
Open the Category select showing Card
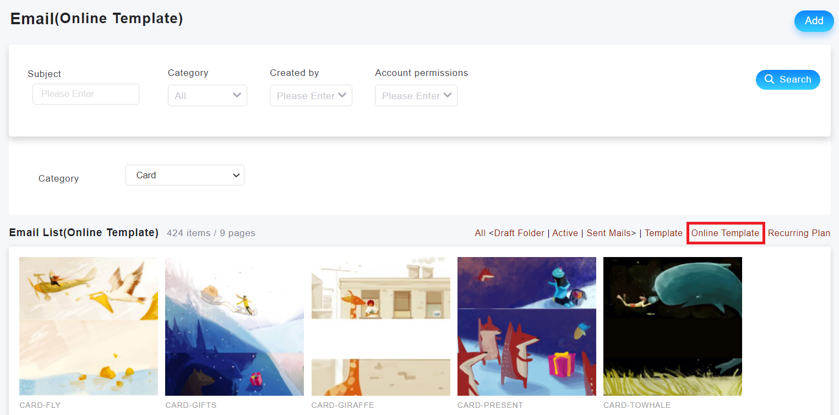tap(185, 175)
